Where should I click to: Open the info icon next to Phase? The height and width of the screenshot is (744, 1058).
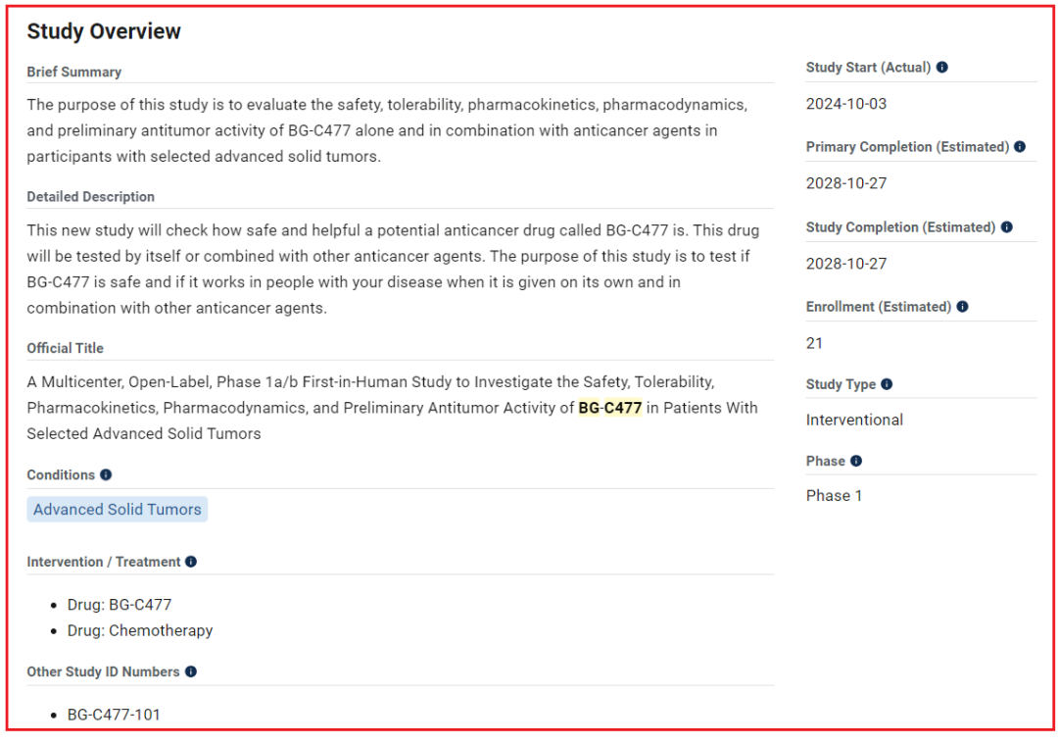click(x=856, y=461)
